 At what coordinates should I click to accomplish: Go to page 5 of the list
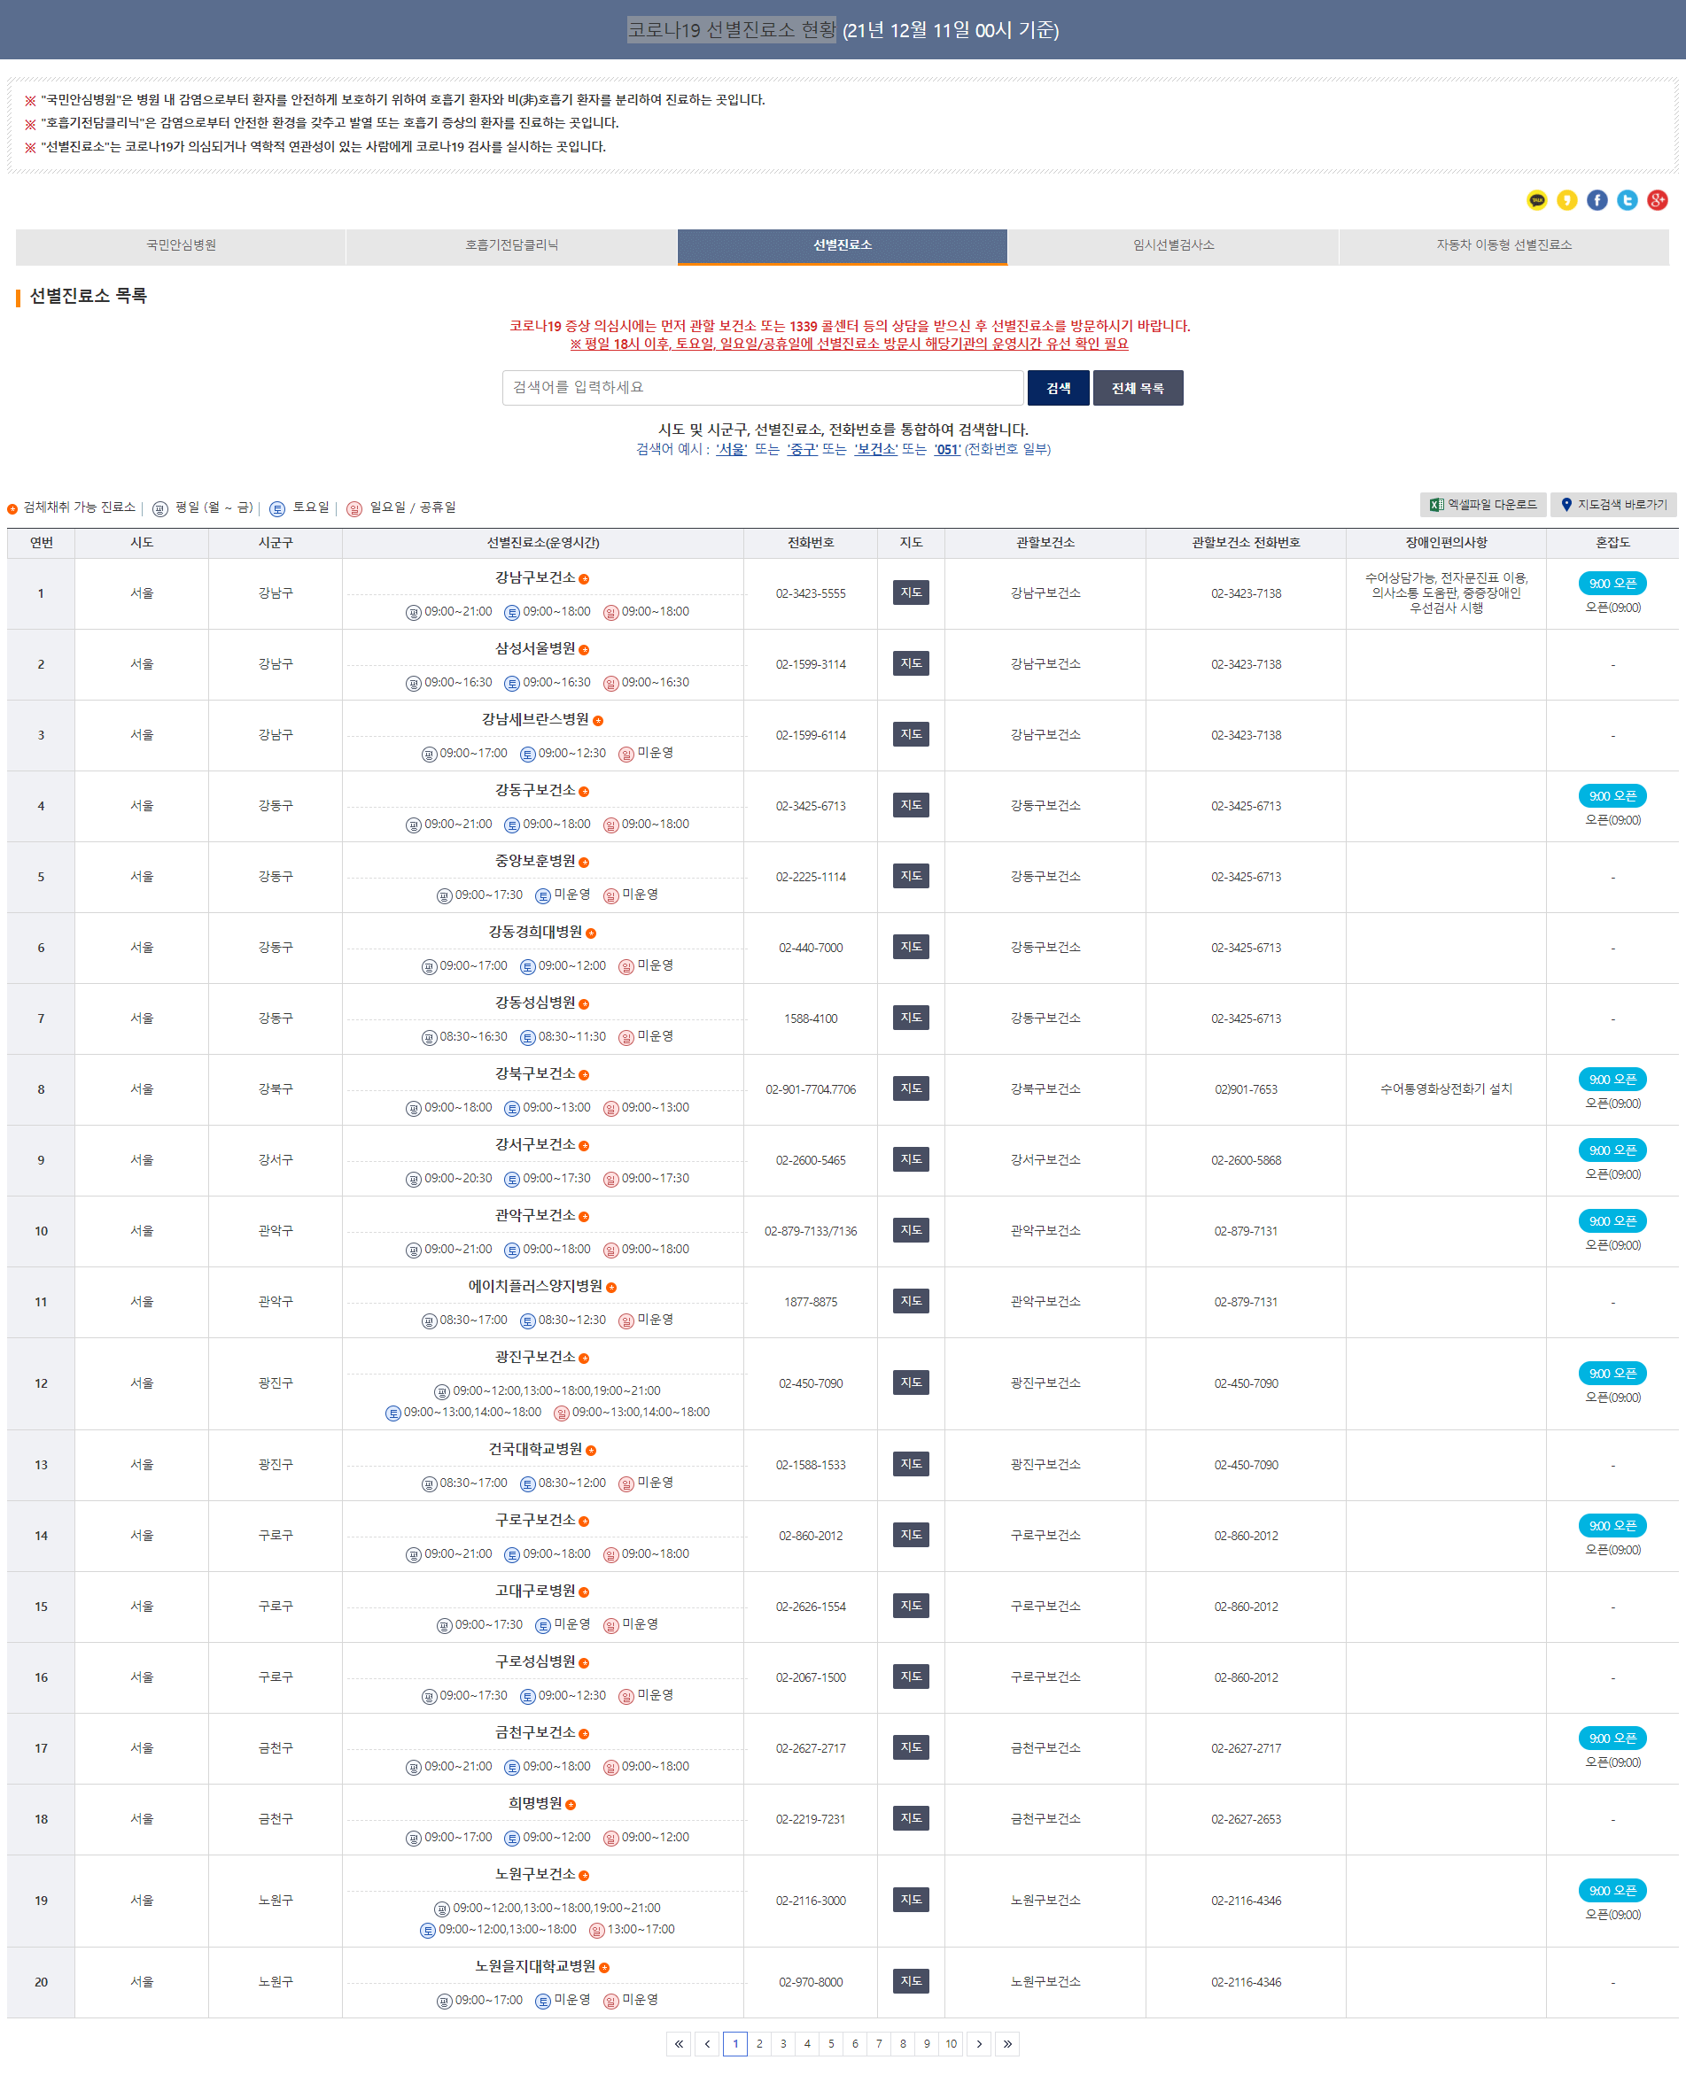pos(831,2043)
